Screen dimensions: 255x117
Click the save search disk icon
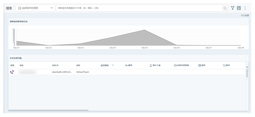(239, 8)
